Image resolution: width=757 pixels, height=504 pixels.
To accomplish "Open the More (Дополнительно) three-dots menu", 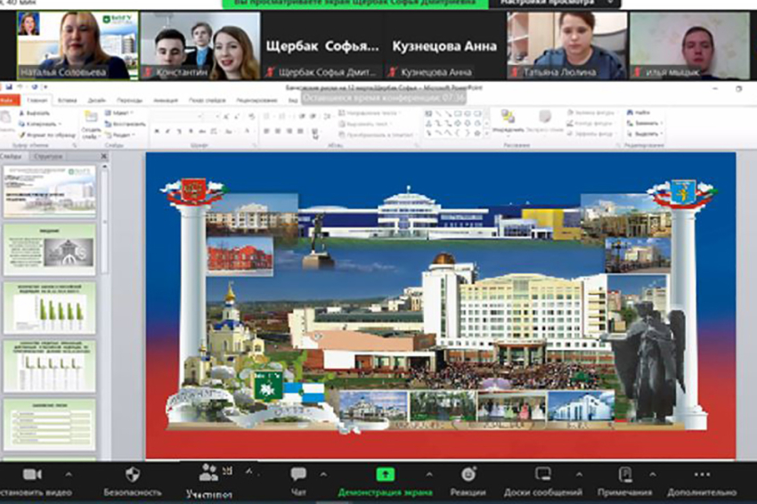I will (x=702, y=474).
